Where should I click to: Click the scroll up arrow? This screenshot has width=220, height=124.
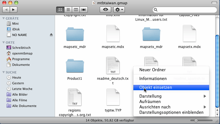217,110
